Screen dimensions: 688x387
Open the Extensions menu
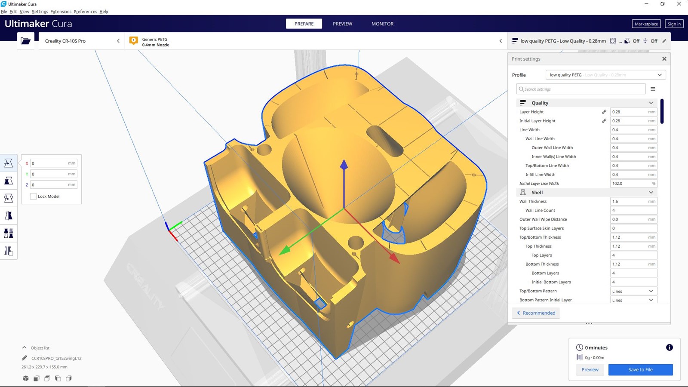click(x=61, y=12)
